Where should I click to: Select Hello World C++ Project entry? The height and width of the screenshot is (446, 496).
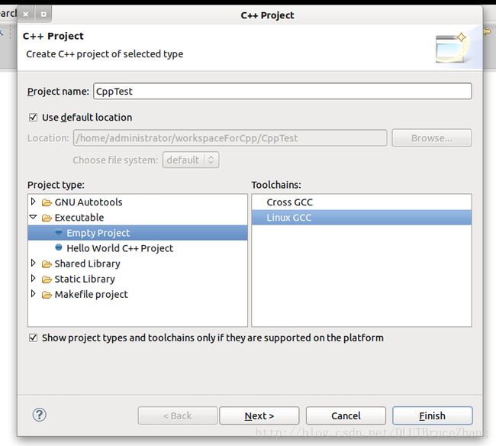click(x=120, y=248)
